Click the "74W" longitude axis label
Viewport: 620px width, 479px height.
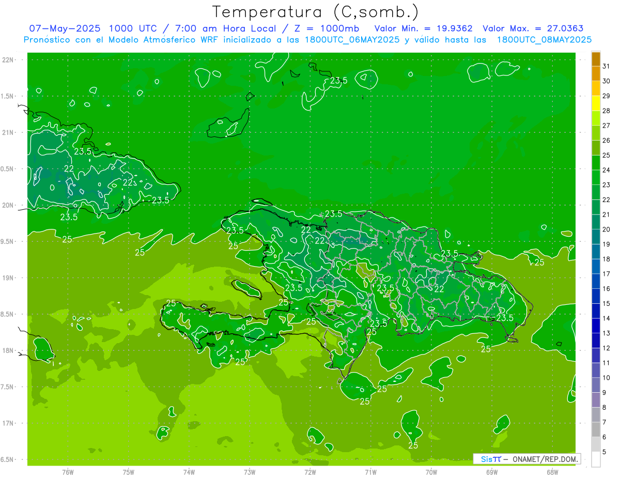pos(189,472)
